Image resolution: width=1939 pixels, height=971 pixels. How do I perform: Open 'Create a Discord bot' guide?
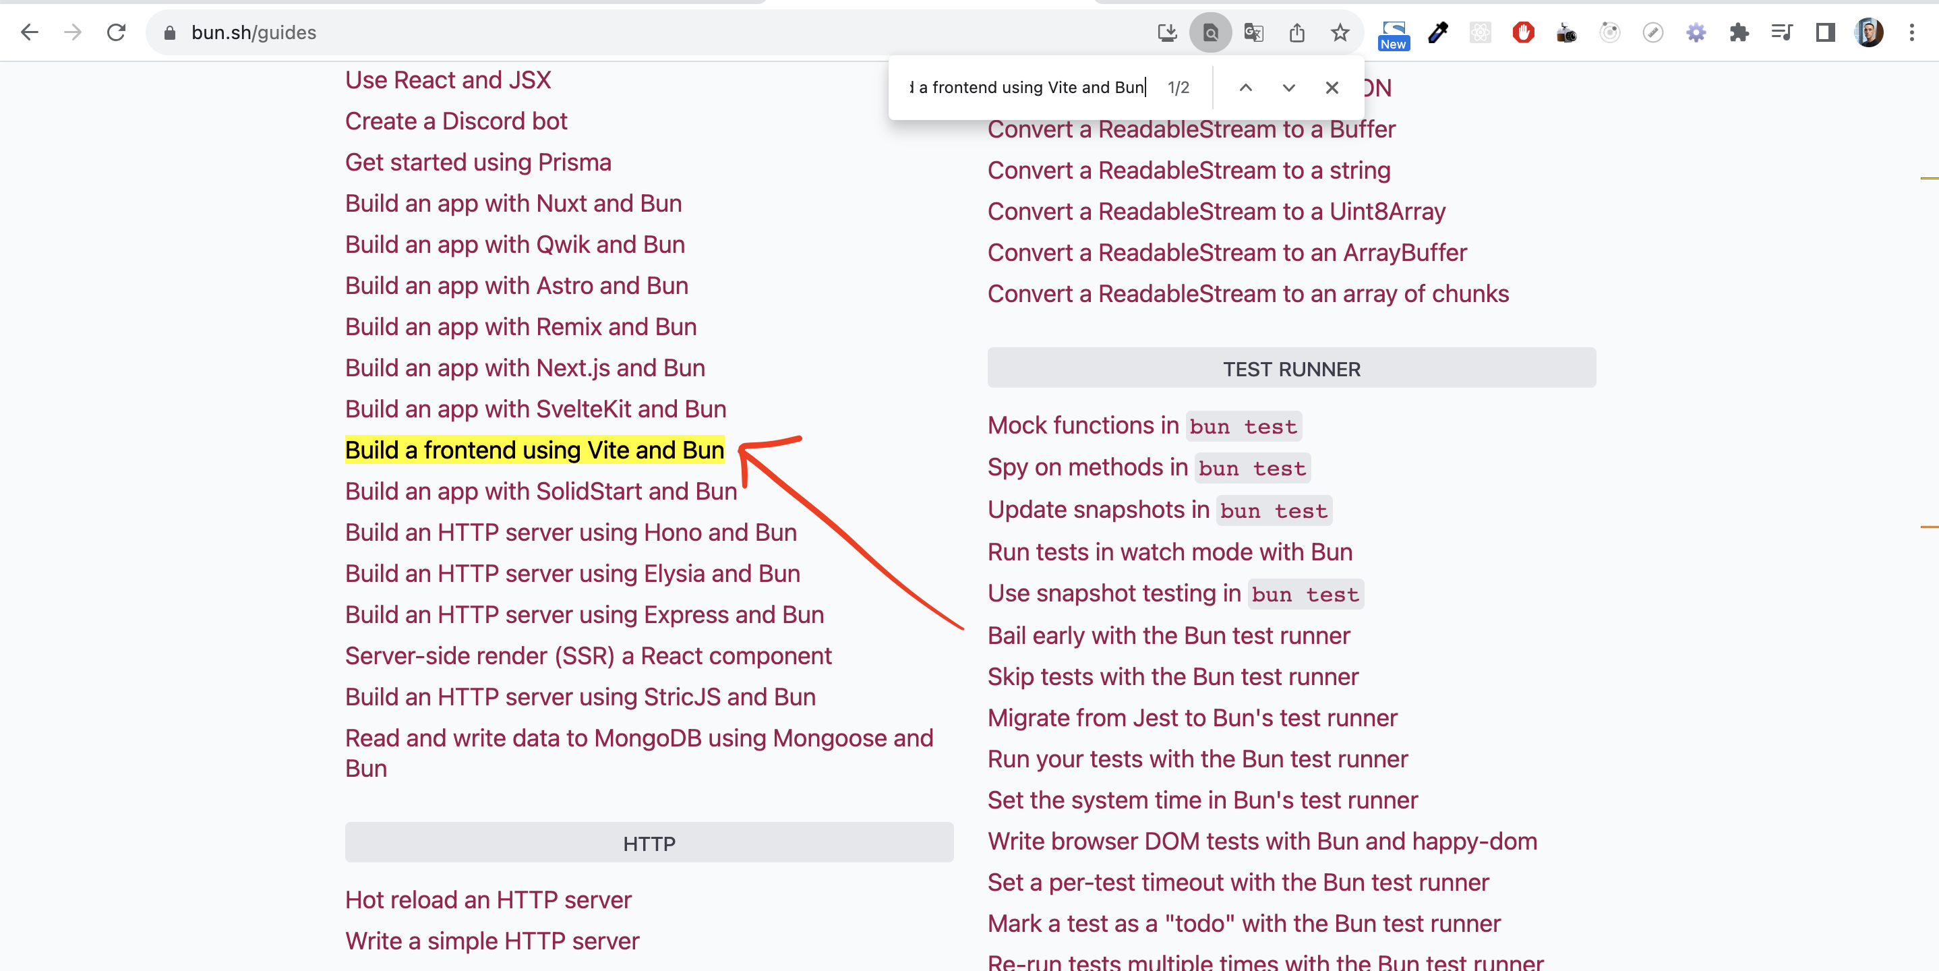(456, 121)
